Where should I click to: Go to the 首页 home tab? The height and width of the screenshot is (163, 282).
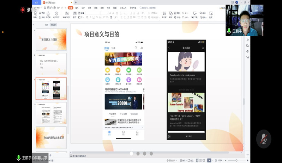coord(37,2)
